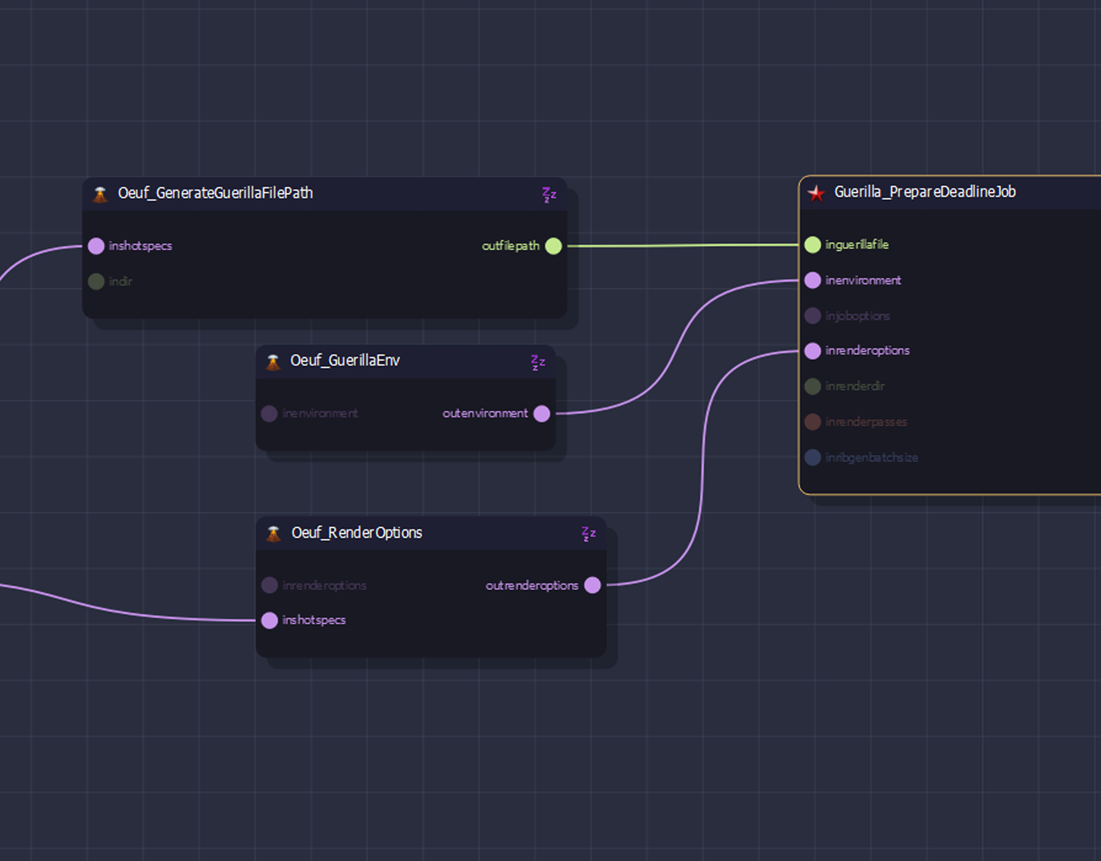Click the indir label text
Viewport: 1101px width, 861px height.
coord(121,281)
